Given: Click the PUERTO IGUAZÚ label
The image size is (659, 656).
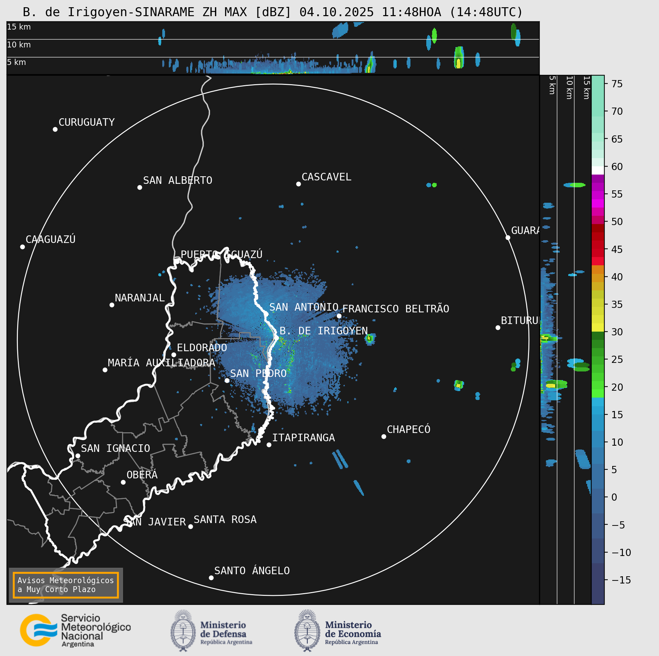Looking at the screenshot, I should [222, 254].
